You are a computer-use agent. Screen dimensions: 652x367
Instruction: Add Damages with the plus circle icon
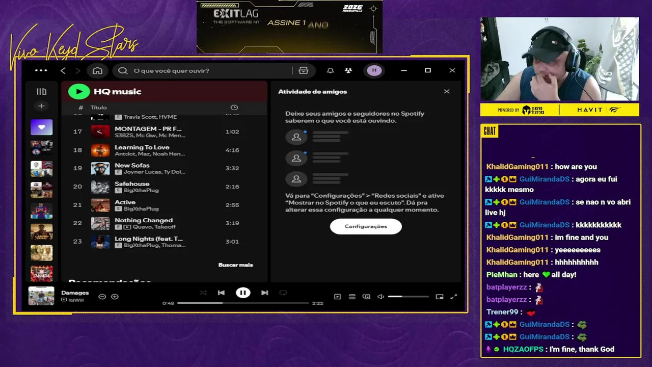[115, 297]
